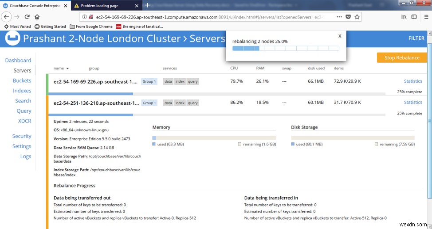Open Security in sidebar
The image size is (432, 229).
pos(22,136)
